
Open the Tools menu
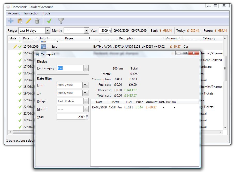[47, 13]
